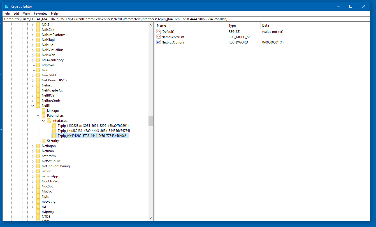This screenshot has height=227, width=376.
Task: Expand the Netlogon key
Action: click(x=33, y=146)
